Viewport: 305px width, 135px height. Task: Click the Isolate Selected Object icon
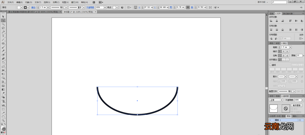(x=210, y=7)
